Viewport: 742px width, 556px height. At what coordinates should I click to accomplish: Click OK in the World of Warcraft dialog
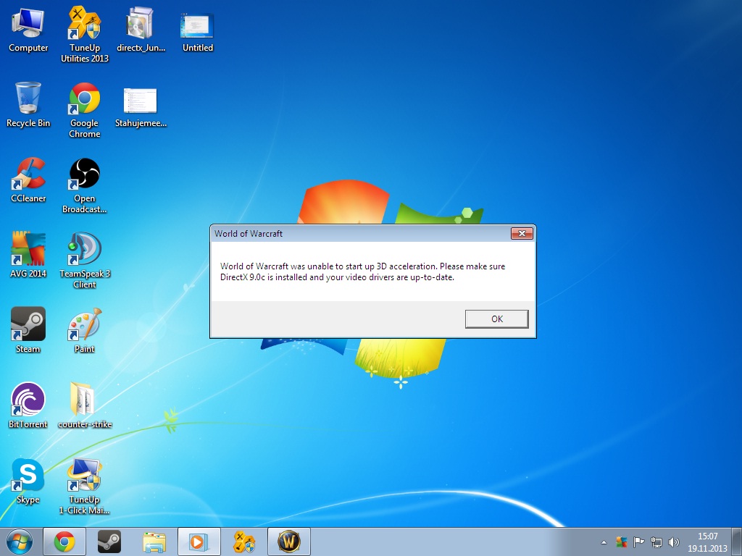pos(496,319)
